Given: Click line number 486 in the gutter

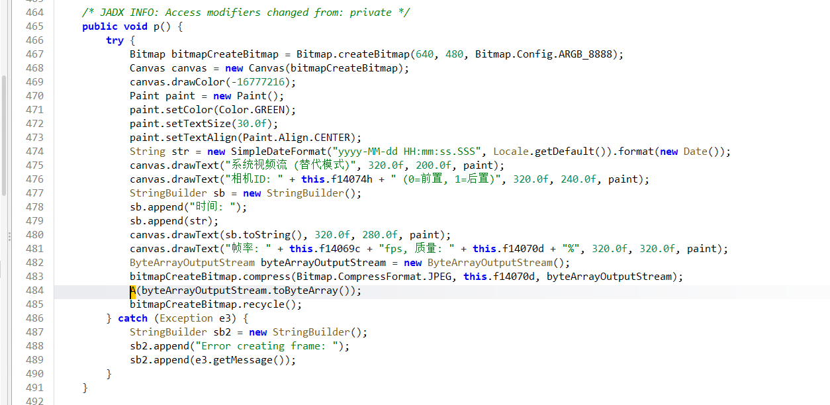Looking at the screenshot, I should [34, 318].
